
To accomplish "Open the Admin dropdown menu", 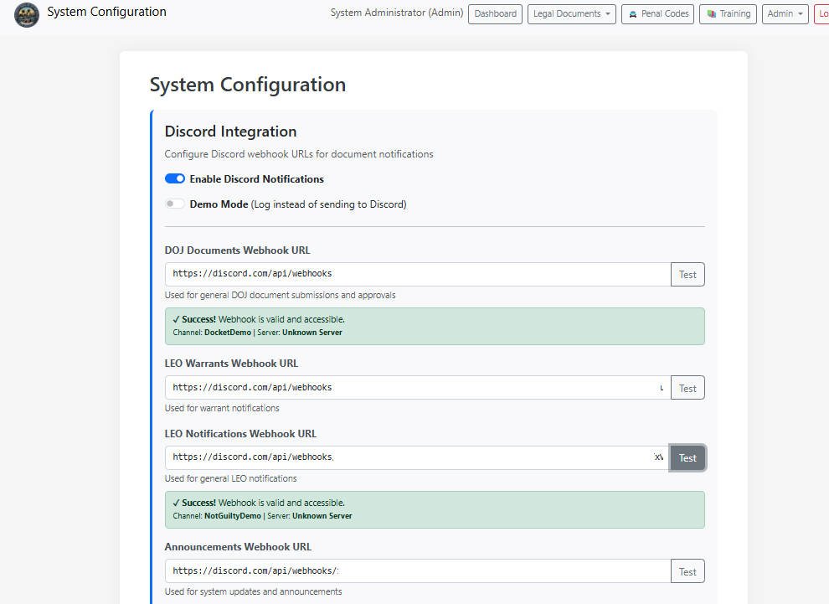I will 784,13.
